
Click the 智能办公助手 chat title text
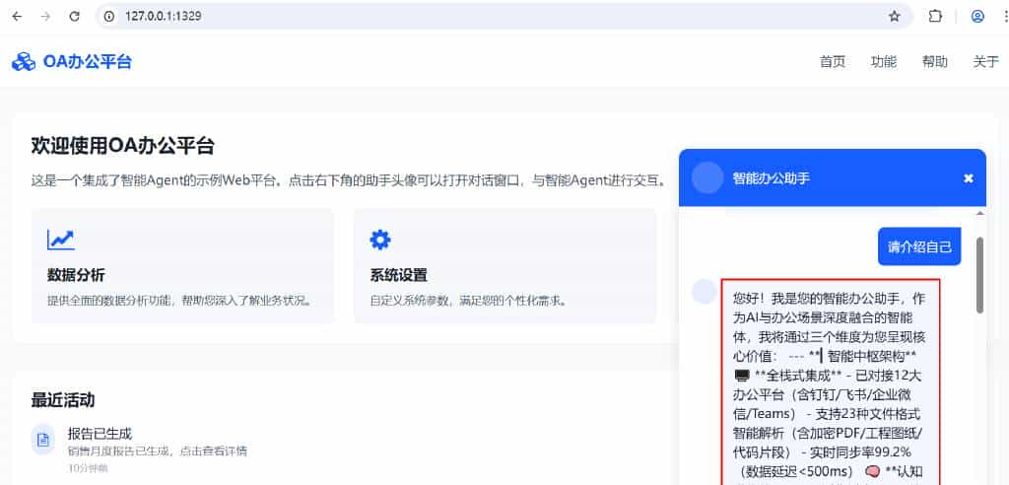(771, 178)
